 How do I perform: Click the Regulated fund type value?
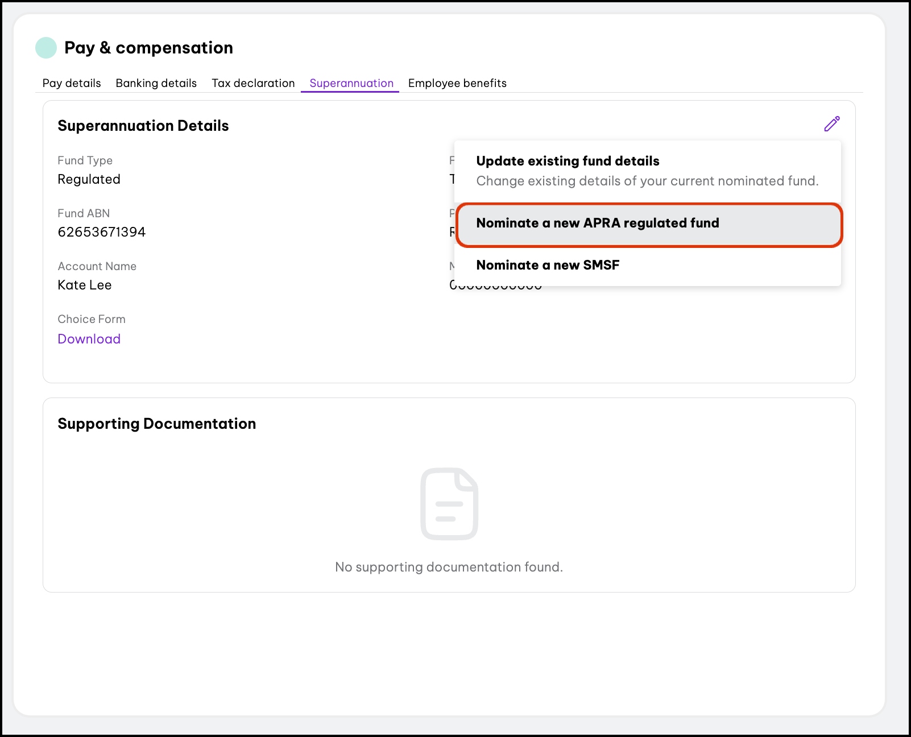tap(89, 179)
